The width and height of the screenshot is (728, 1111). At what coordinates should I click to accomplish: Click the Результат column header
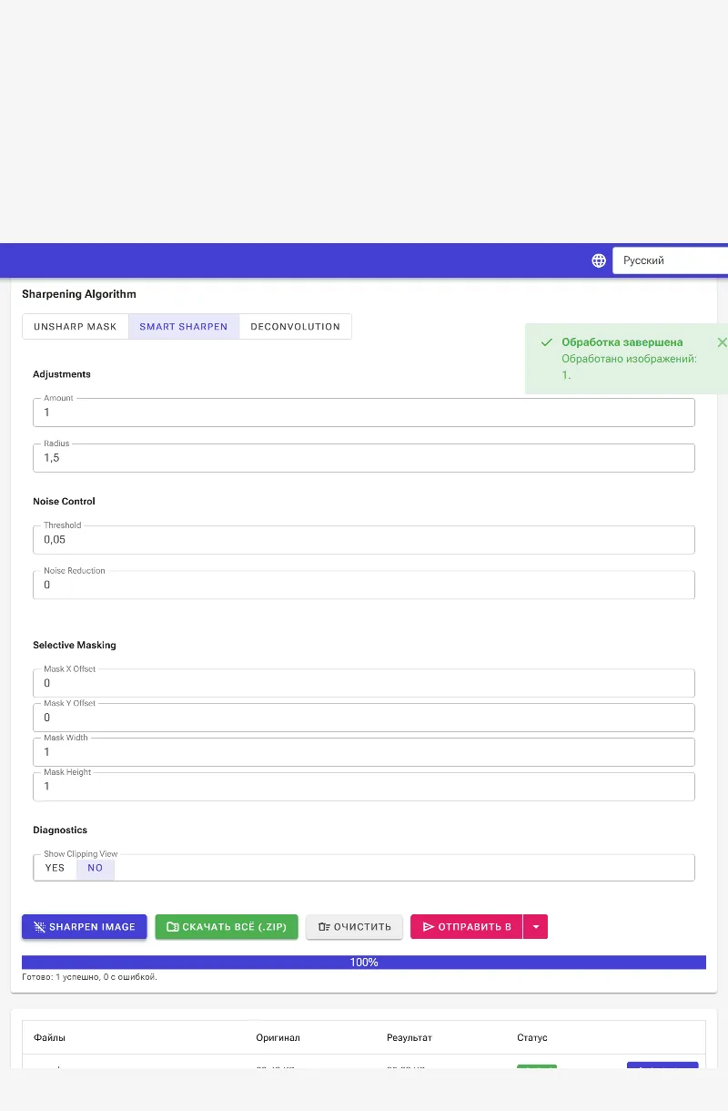coord(409,1037)
